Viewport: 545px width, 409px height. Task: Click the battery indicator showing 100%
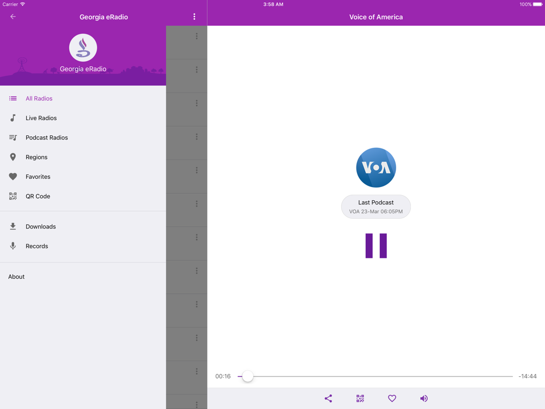531,4
